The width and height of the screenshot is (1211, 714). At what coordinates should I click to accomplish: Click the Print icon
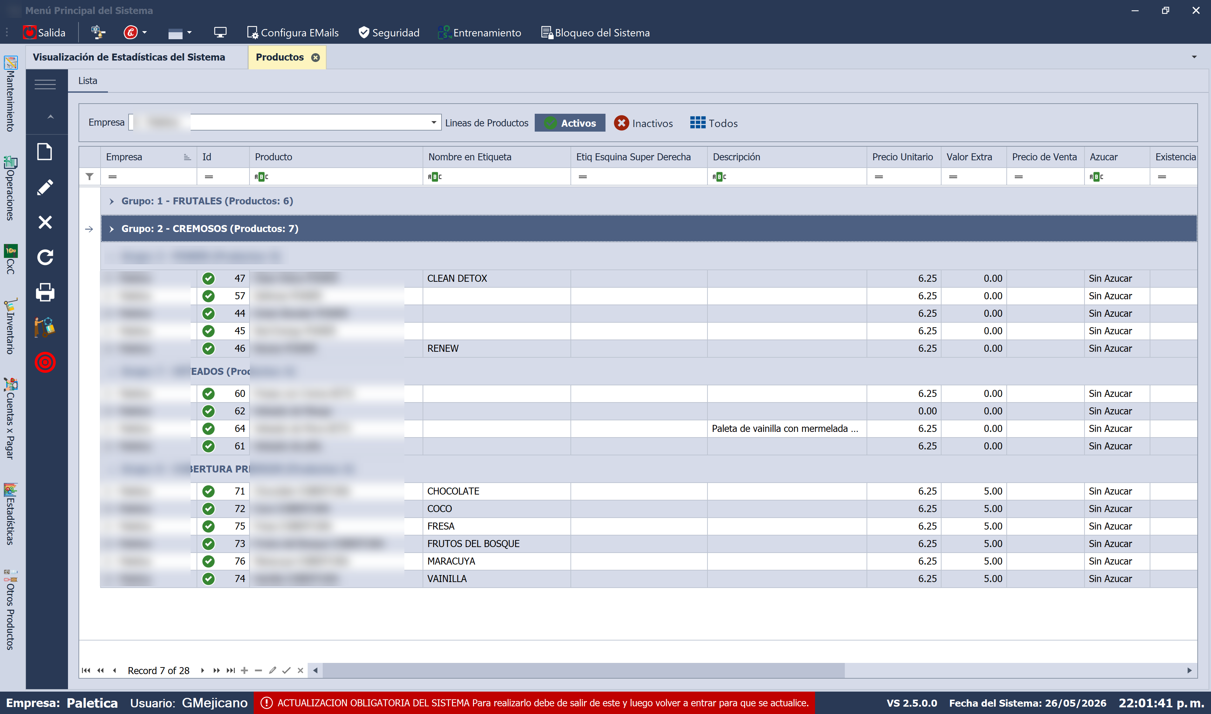point(45,292)
